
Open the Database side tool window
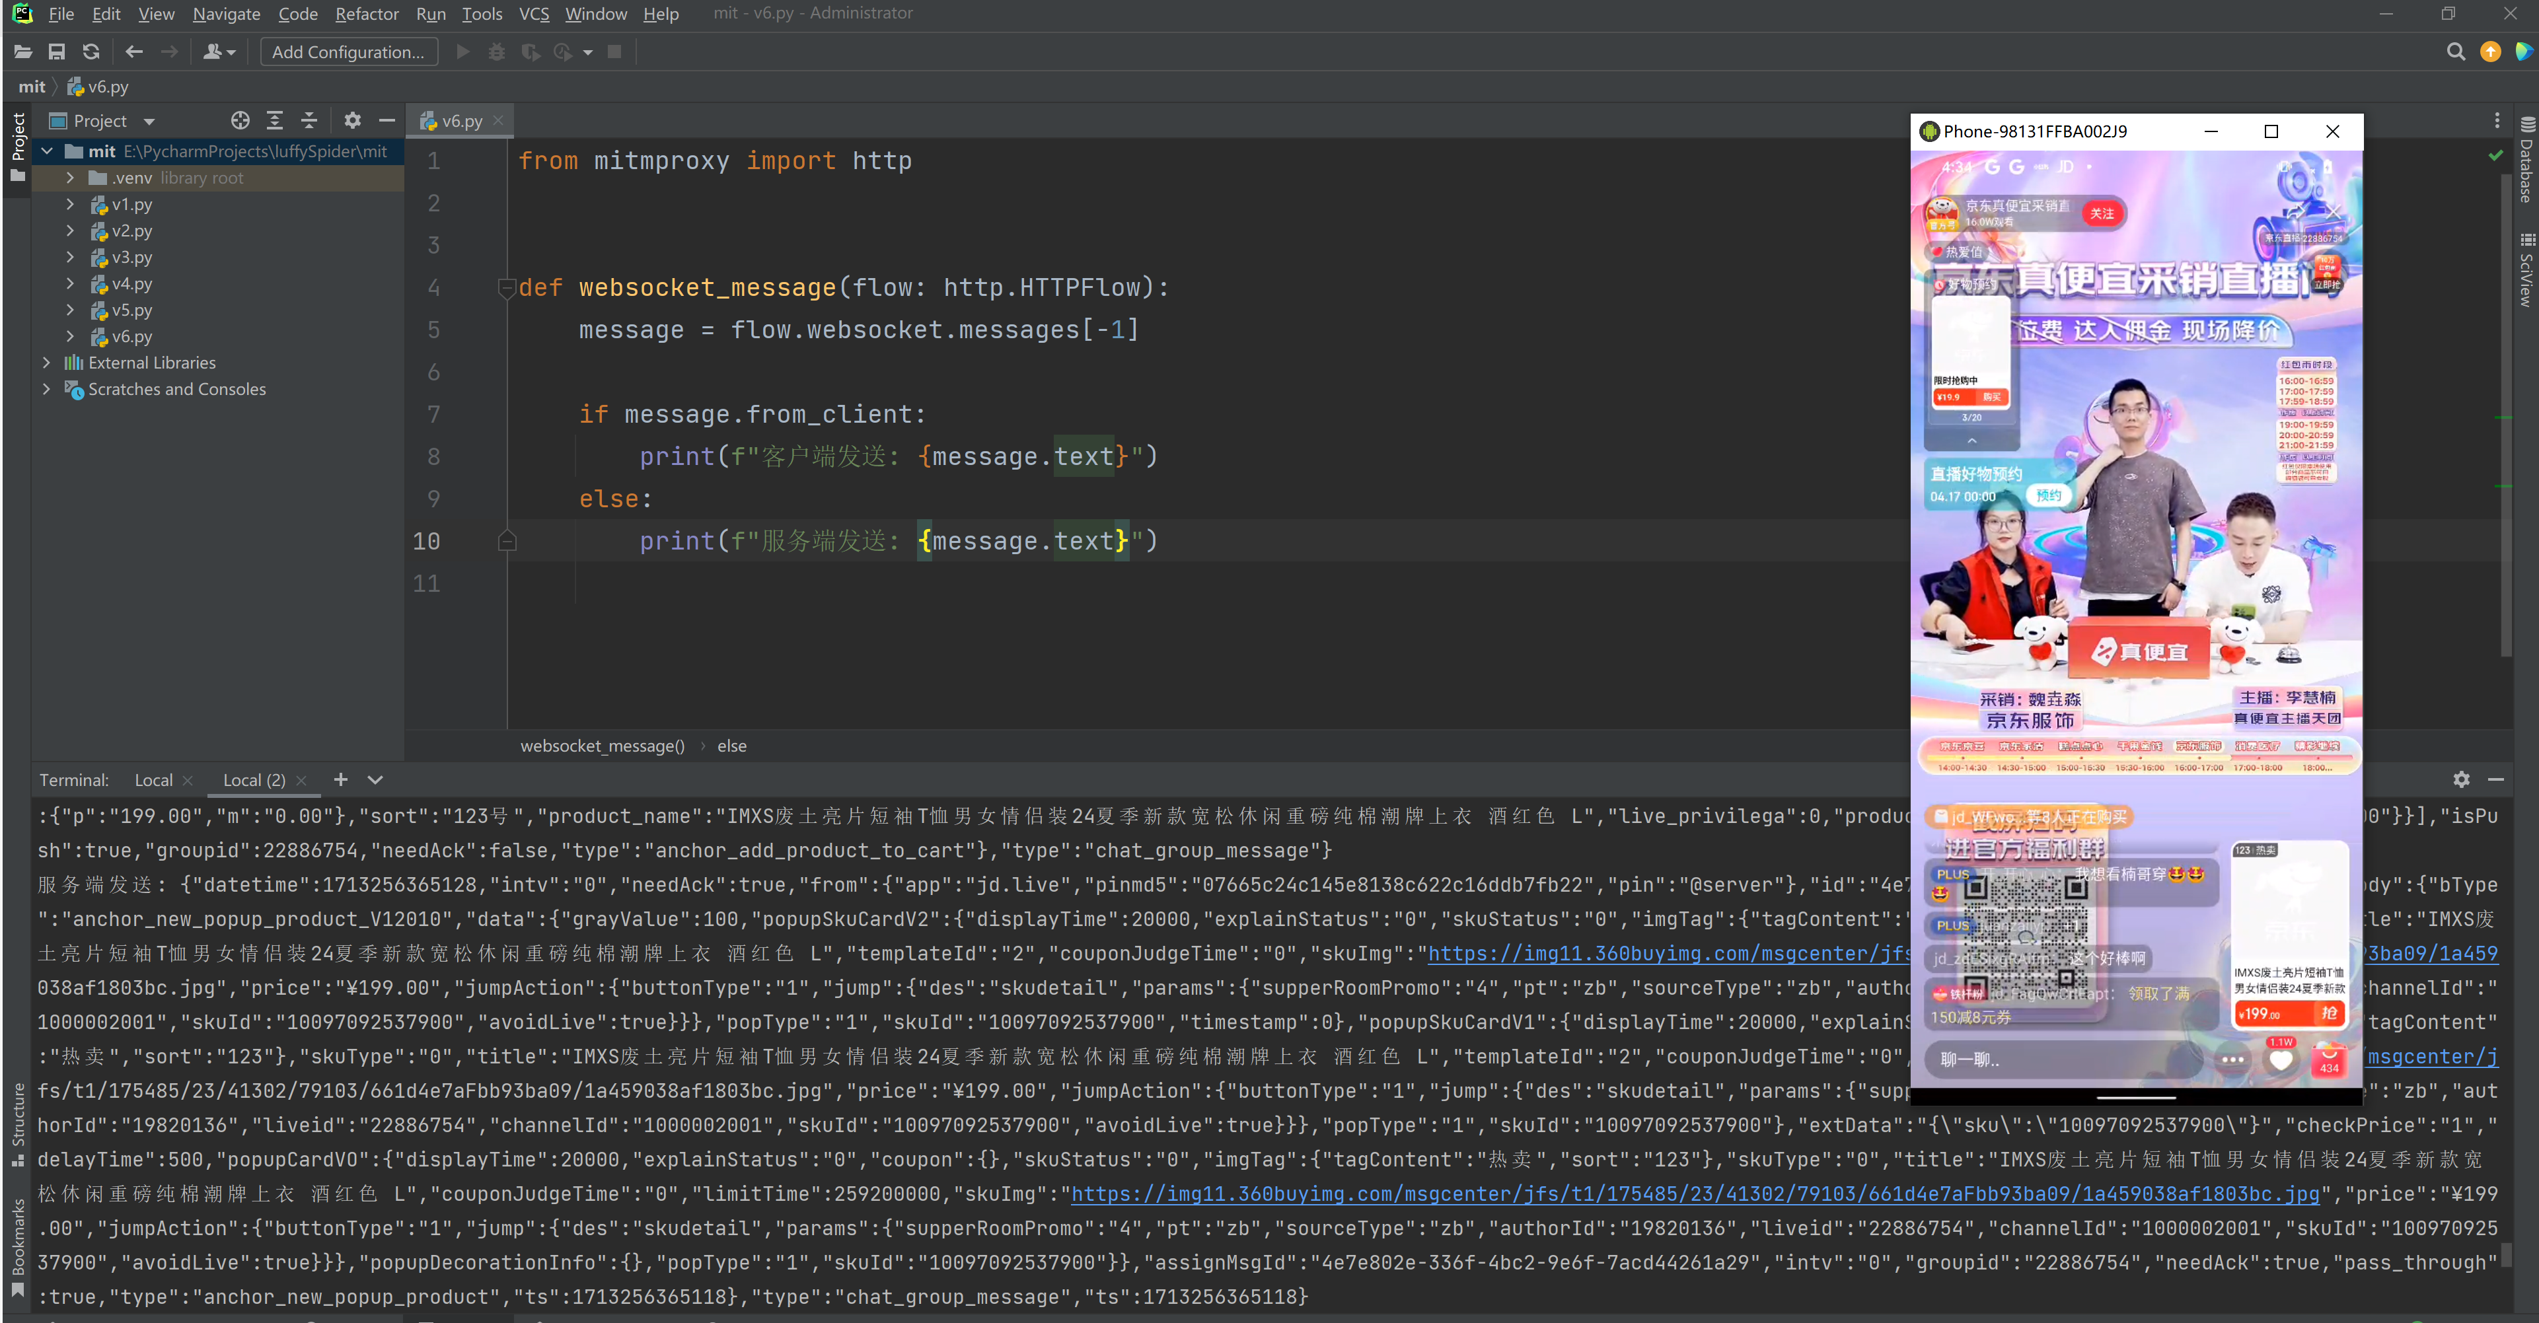[2526, 160]
